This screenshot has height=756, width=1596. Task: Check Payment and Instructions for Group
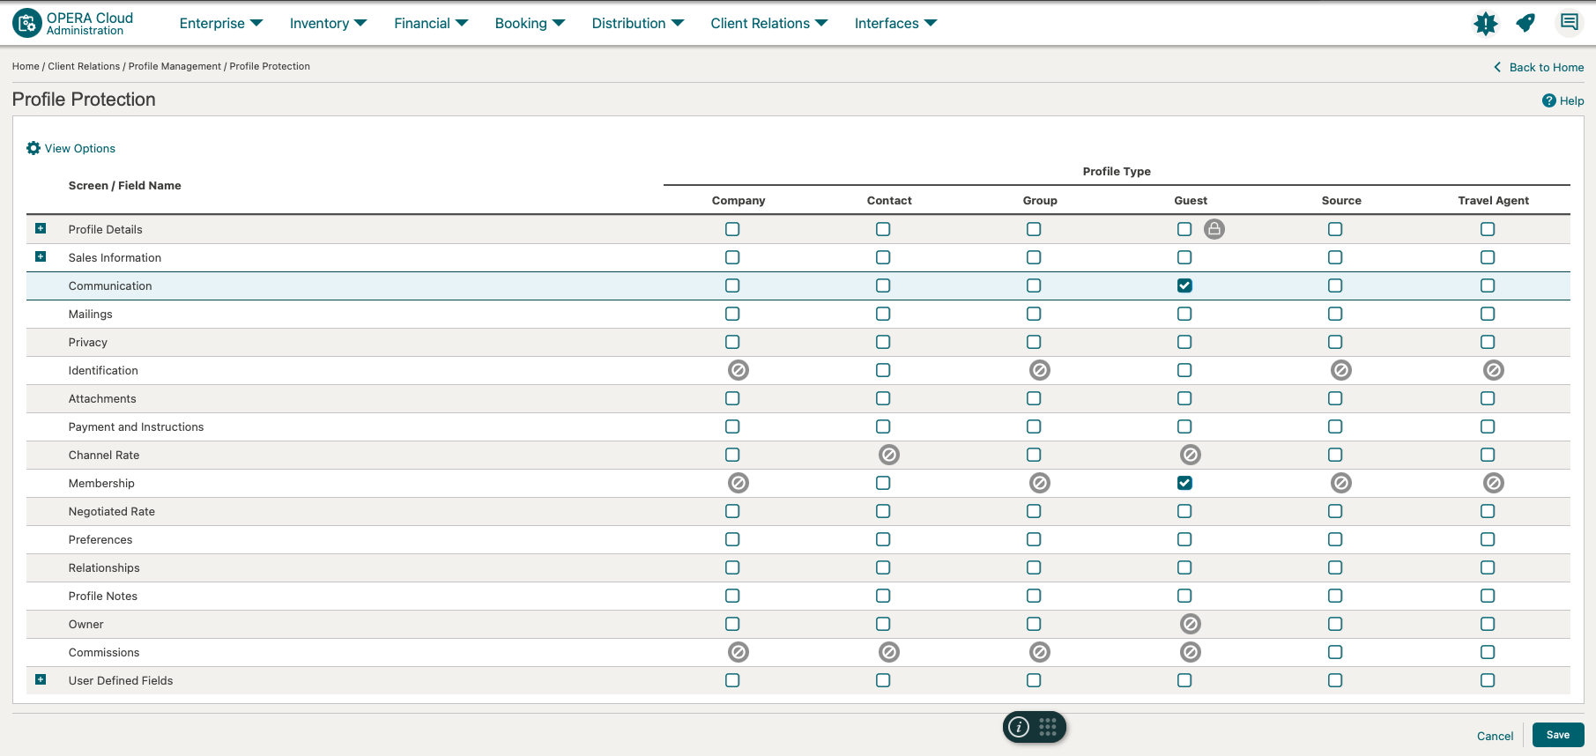pyautogui.click(x=1034, y=426)
